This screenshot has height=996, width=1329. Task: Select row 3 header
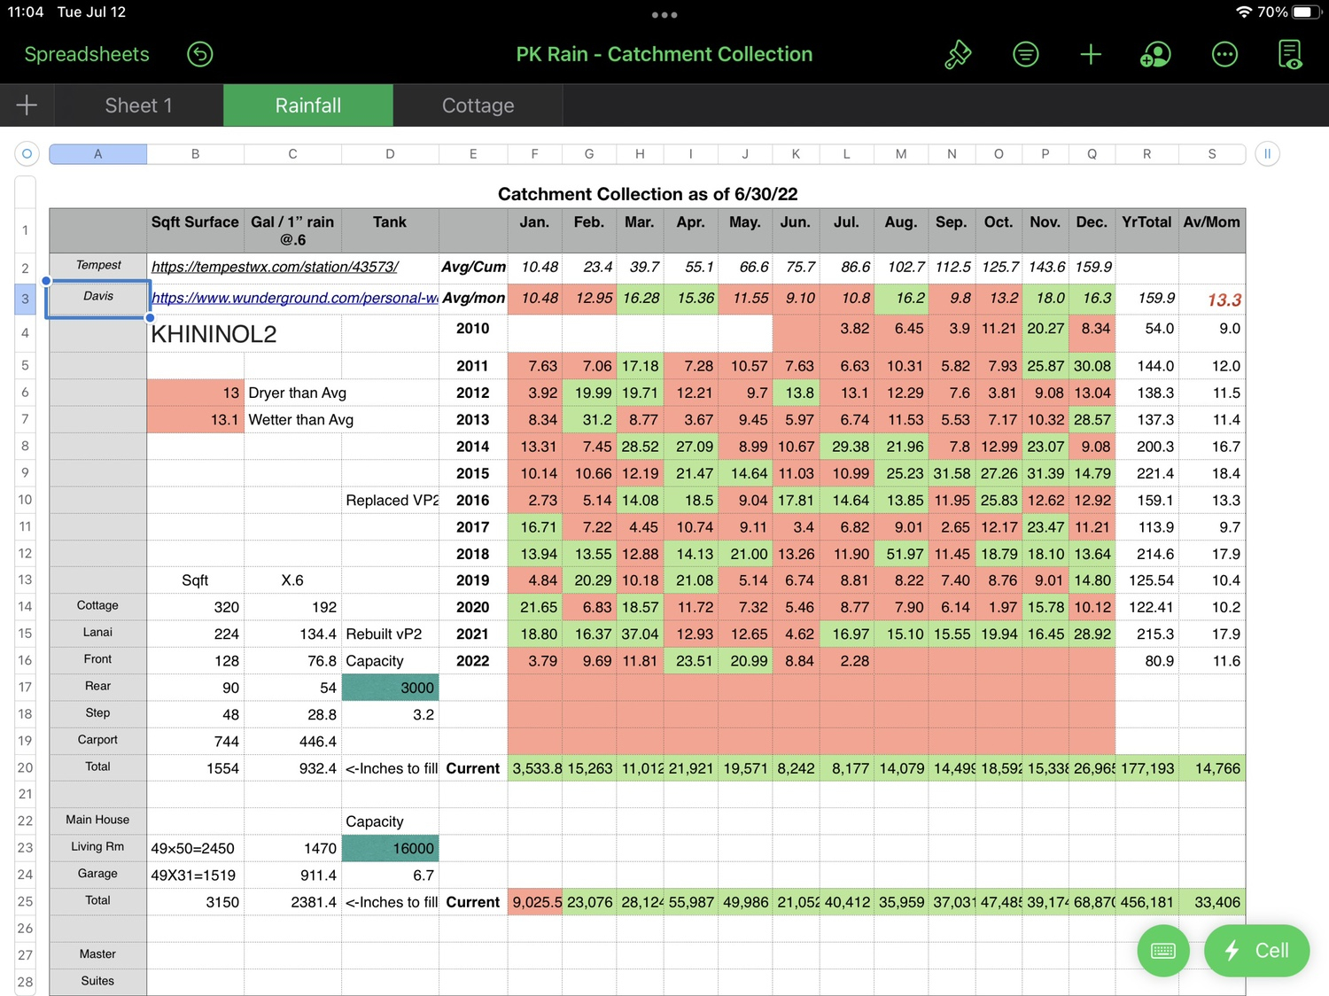pos(25,299)
